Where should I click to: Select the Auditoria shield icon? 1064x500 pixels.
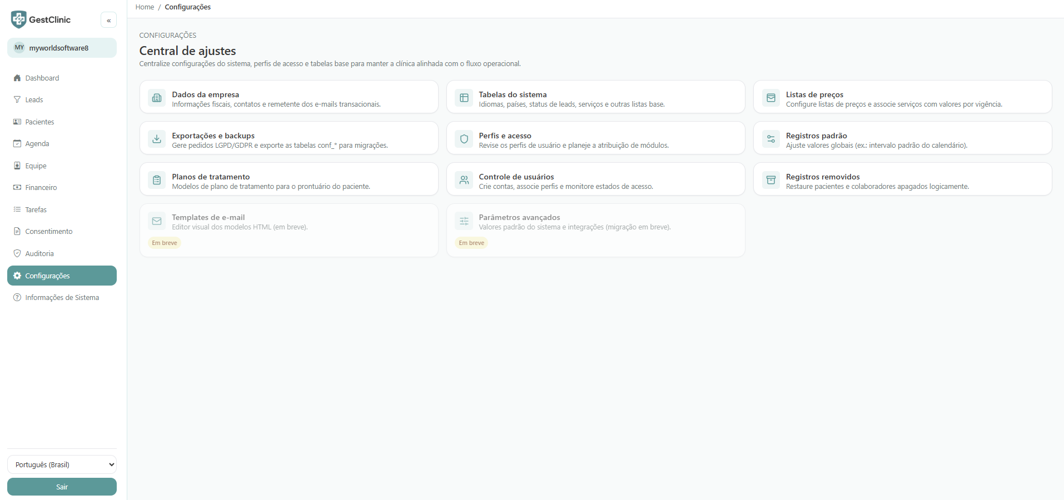(x=18, y=253)
